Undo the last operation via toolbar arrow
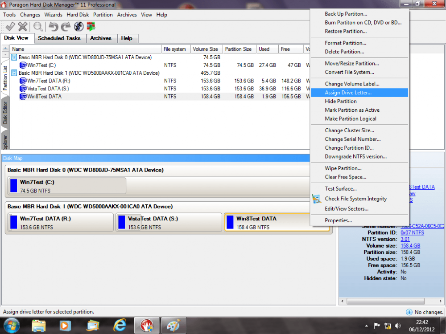This screenshot has width=446, height=334. point(53,26)
